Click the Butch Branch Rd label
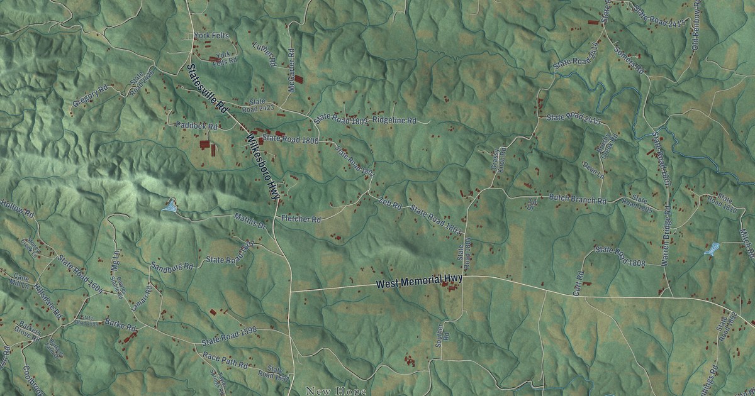The width and height of the screenshot is (755, 396). (578, 199)
